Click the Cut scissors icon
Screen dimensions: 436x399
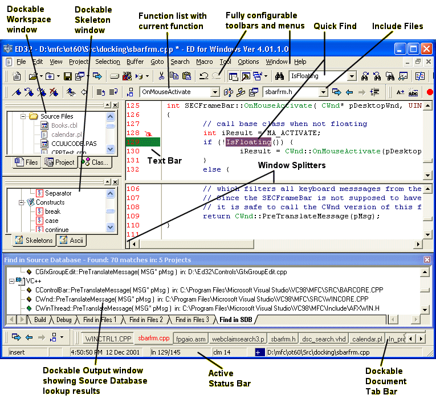click(x=161, y=76)
